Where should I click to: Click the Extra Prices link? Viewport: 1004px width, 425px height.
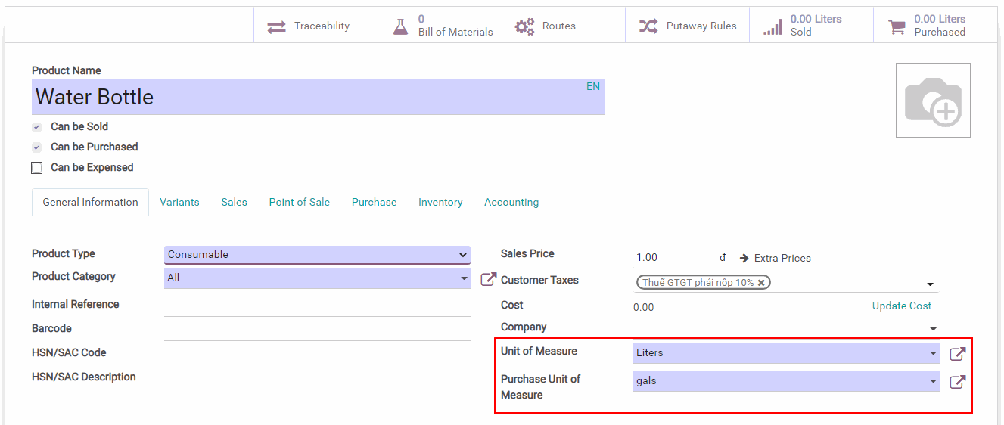click(776, 259)
